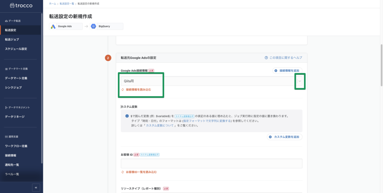Expand the Google Ads接続情報 dropdown arrow
Image resolution: width=383 pixels, height=193 pixels.
pyautogui.click(x=299, y=82)
